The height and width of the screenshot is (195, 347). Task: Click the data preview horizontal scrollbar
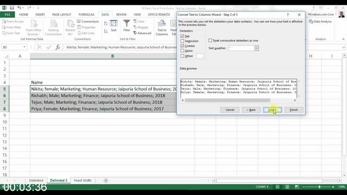tap(228, 100)
